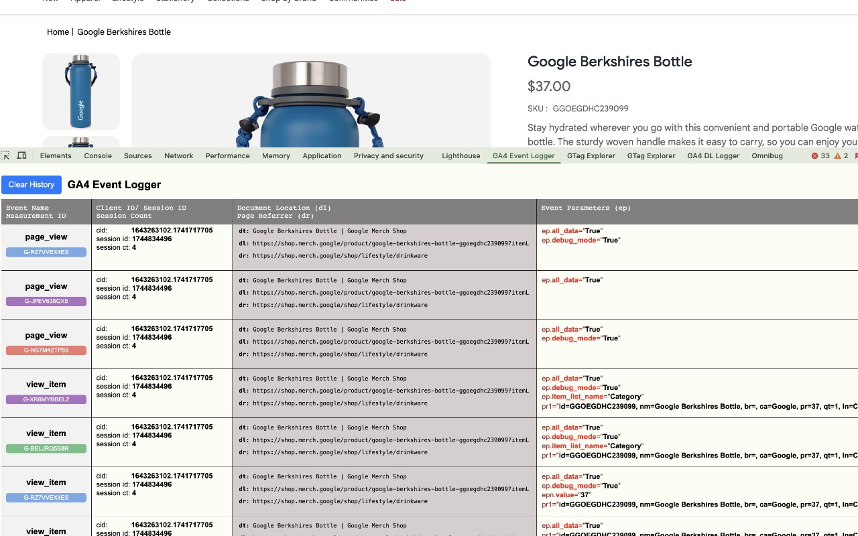Open the Sources tab

point(138,155)
